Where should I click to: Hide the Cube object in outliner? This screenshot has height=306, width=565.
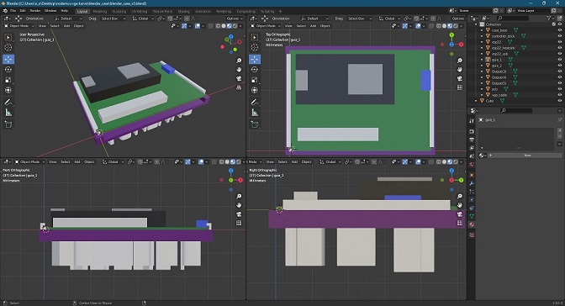[x=560, y=101]
